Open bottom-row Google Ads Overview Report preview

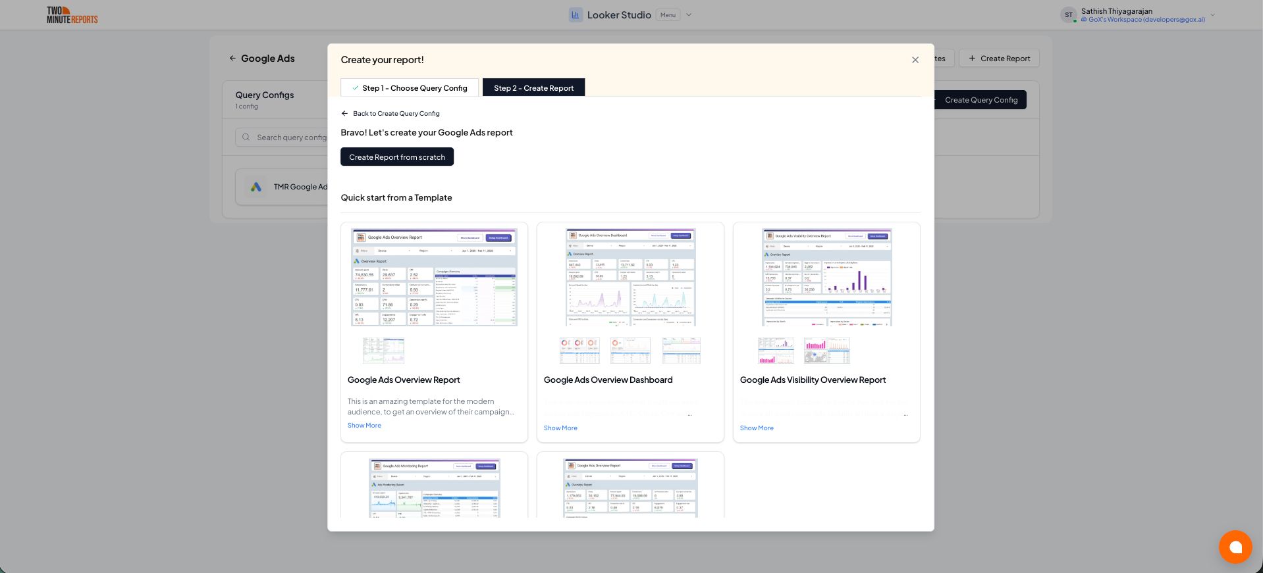coord(630,488)
